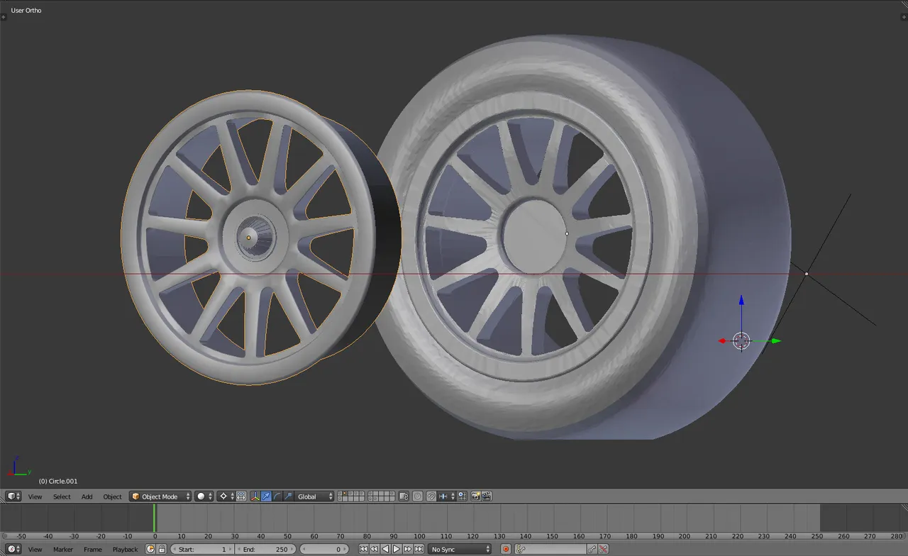Click the active keying set field

click(550, 549)
